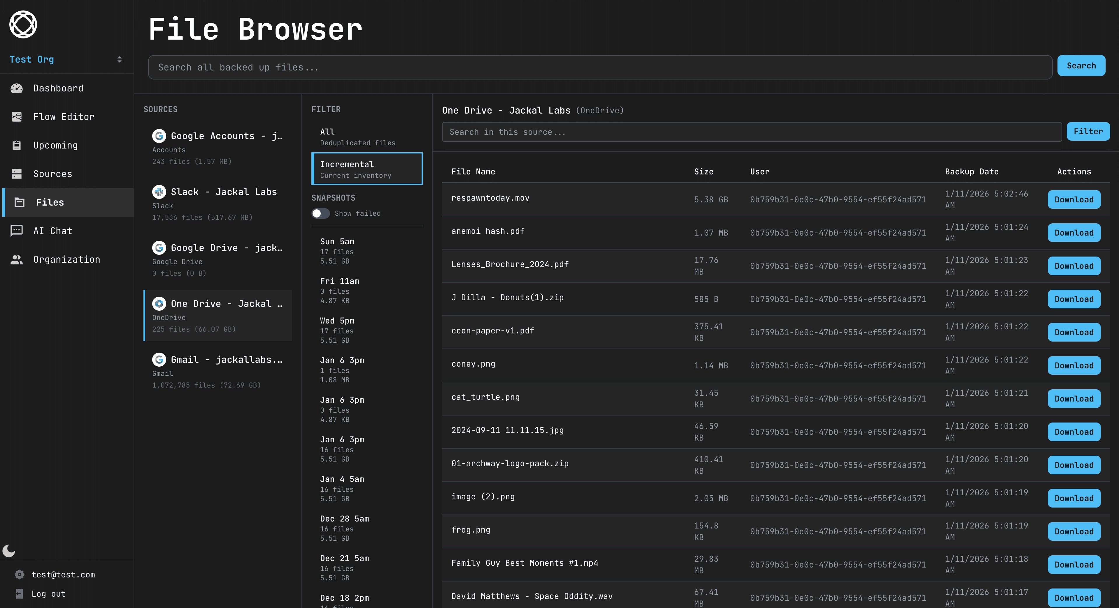Screen dimensions: 1119x608
Task: Click the settings gear beside test@test.com
Action: (20, 575)
